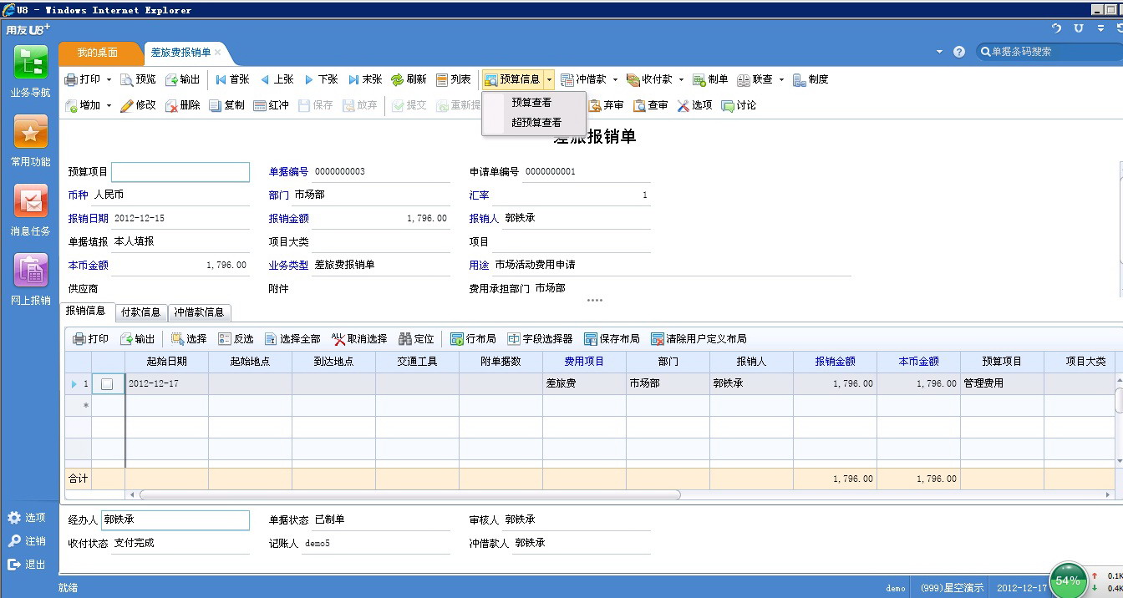Click 反选 to invert row selection
The height and width of the screenshot is (598, 1123).
pos(236,339)
